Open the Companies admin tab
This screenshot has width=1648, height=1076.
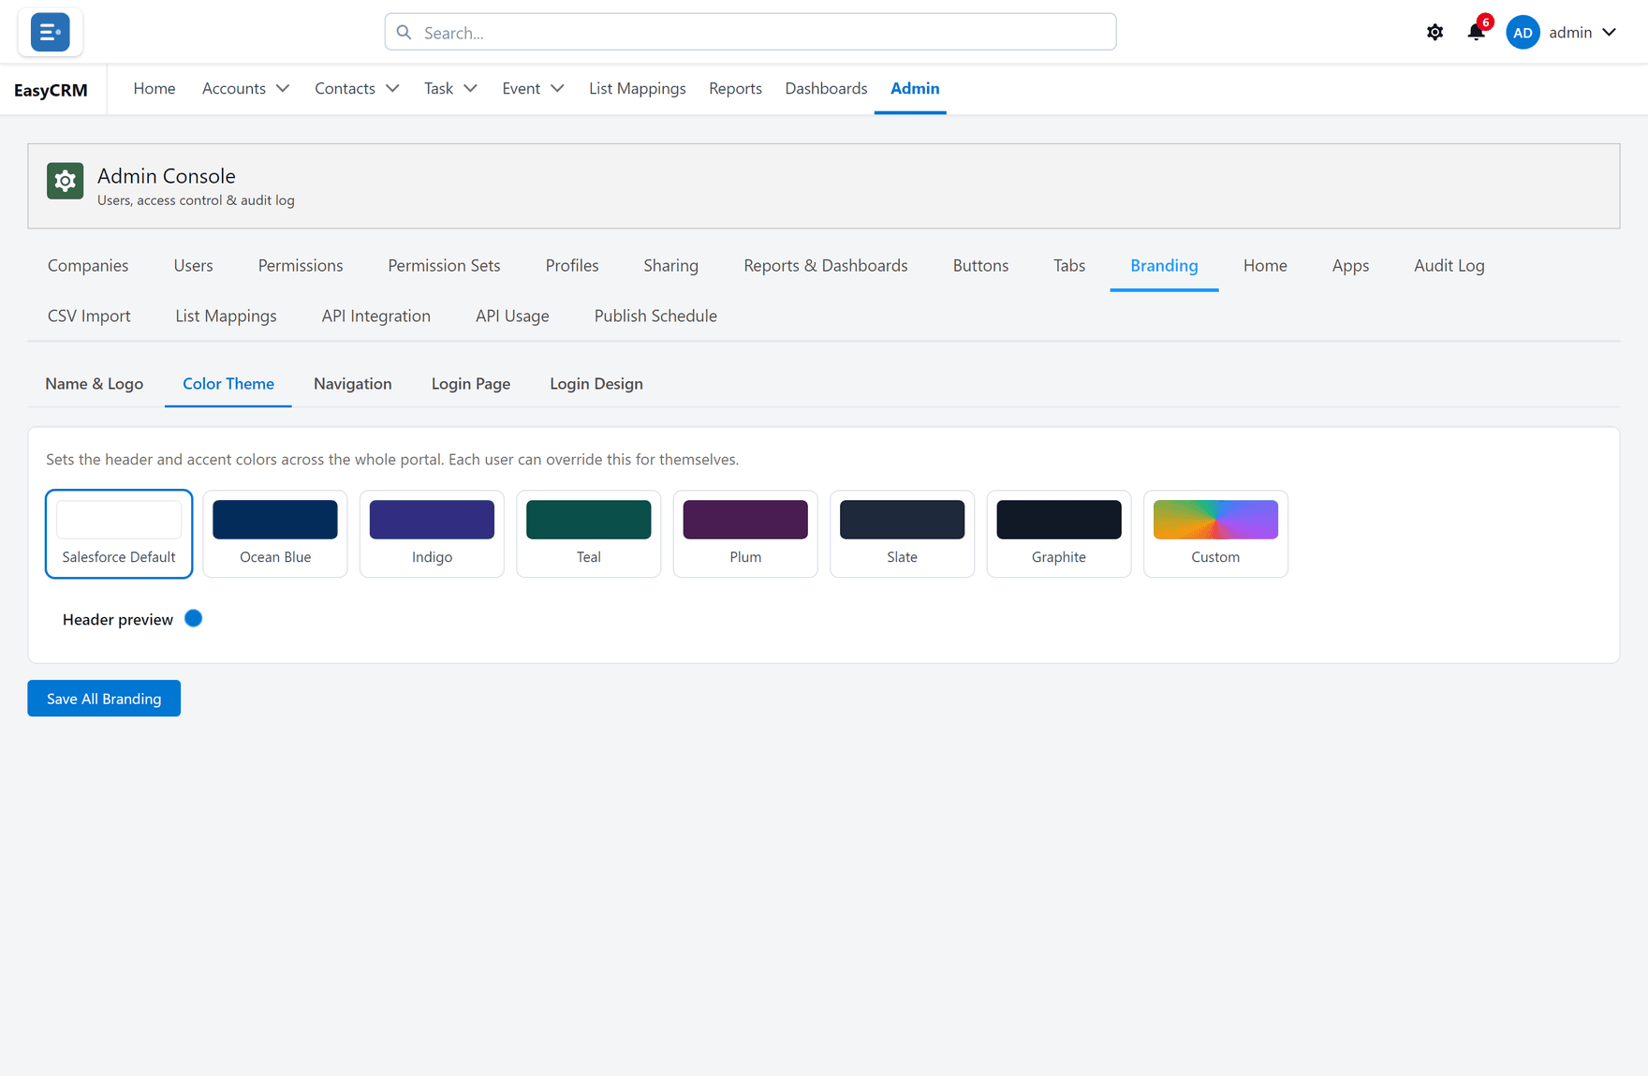88,266
